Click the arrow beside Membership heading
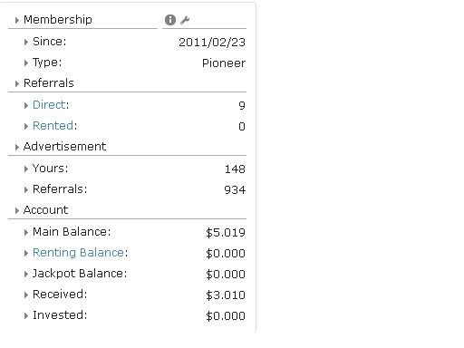This screenshot has height=348, width=464. point(17,20)
